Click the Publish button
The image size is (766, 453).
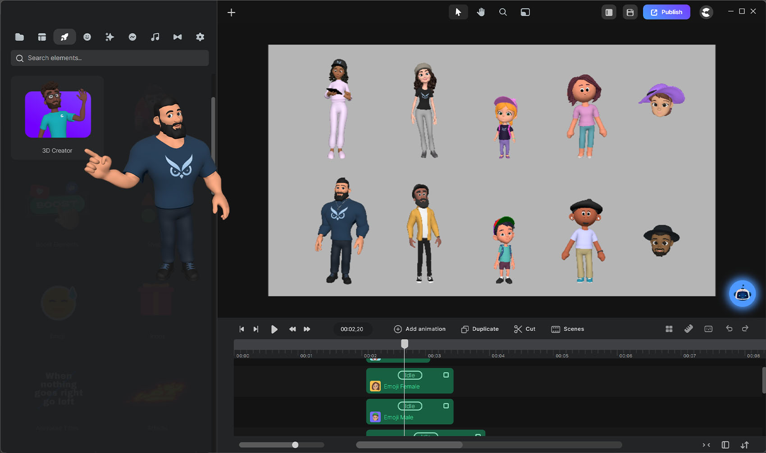(666, 12)
